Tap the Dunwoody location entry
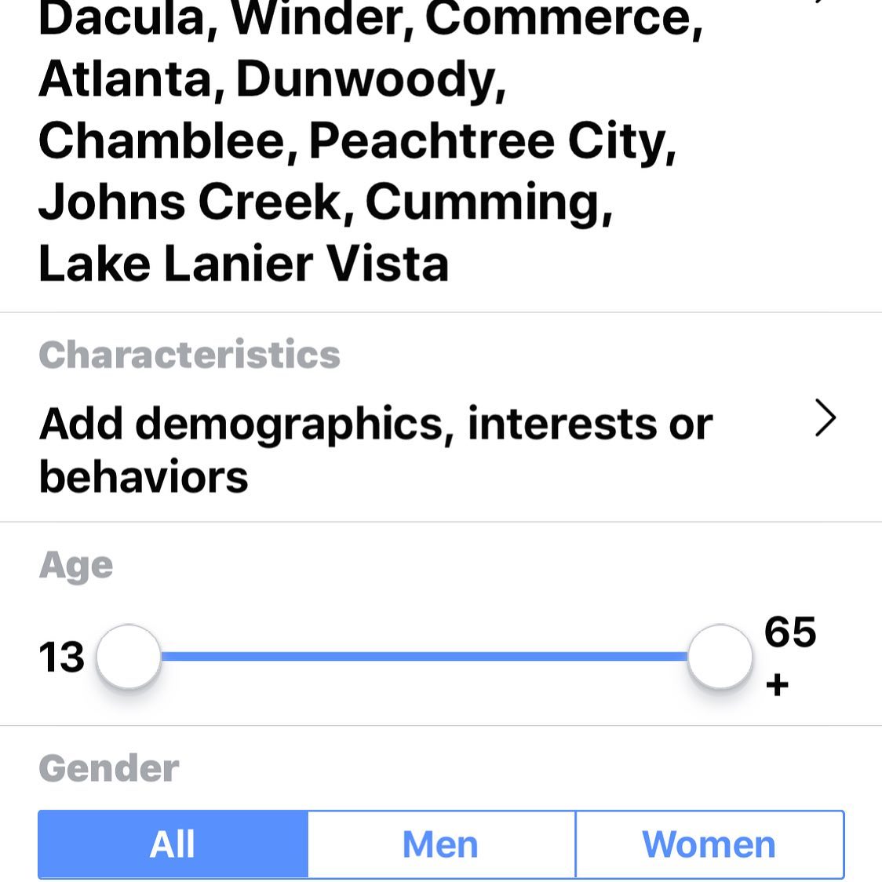The image size is (882, 882). (370, 81)
